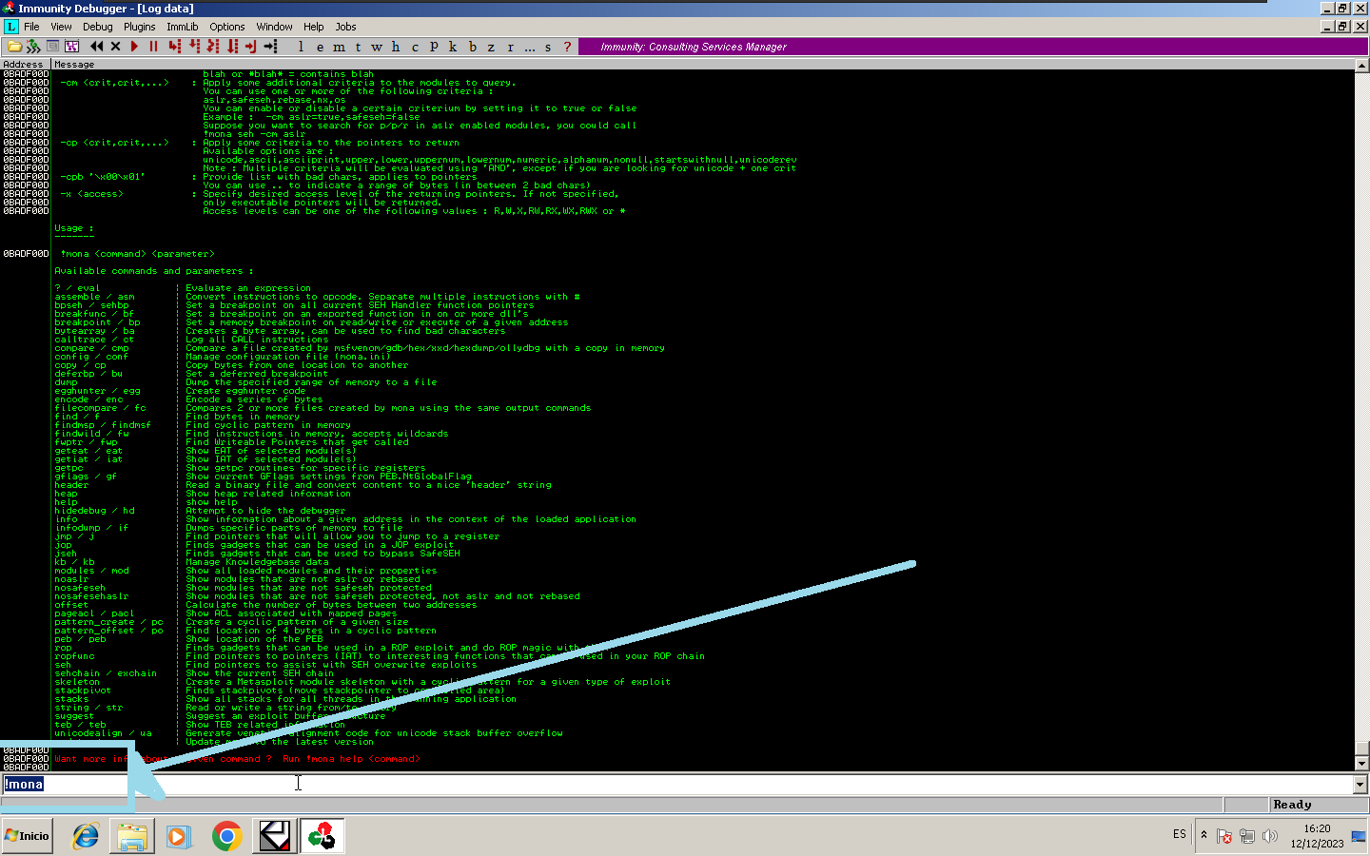Screen dimensions: 1370x856
Task: Show the Log window with 'l' button
Action: (x=302, y=47)
